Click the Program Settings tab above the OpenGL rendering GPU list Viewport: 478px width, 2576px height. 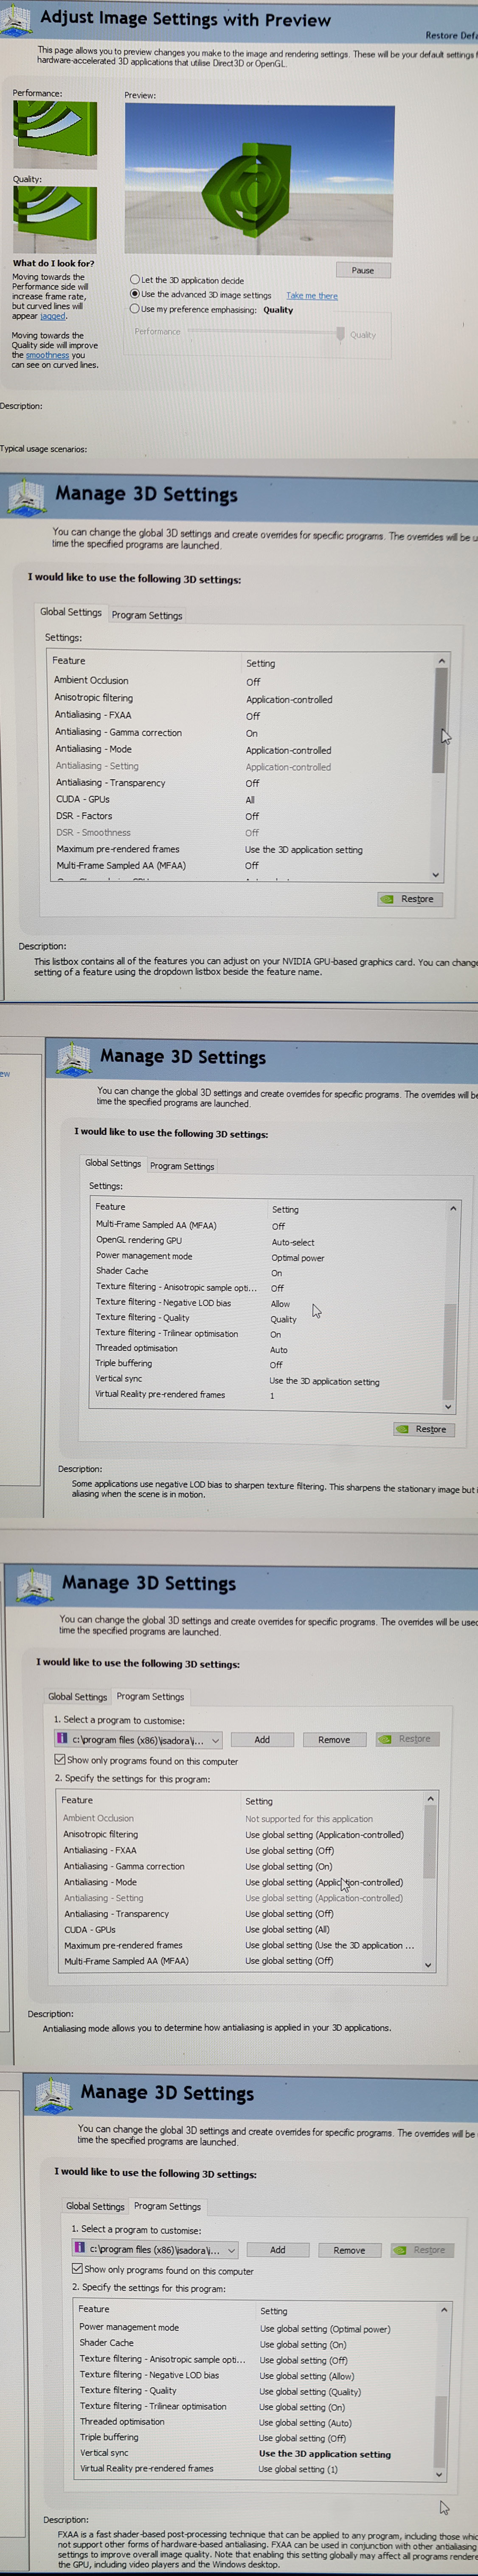coord(183,1166)
